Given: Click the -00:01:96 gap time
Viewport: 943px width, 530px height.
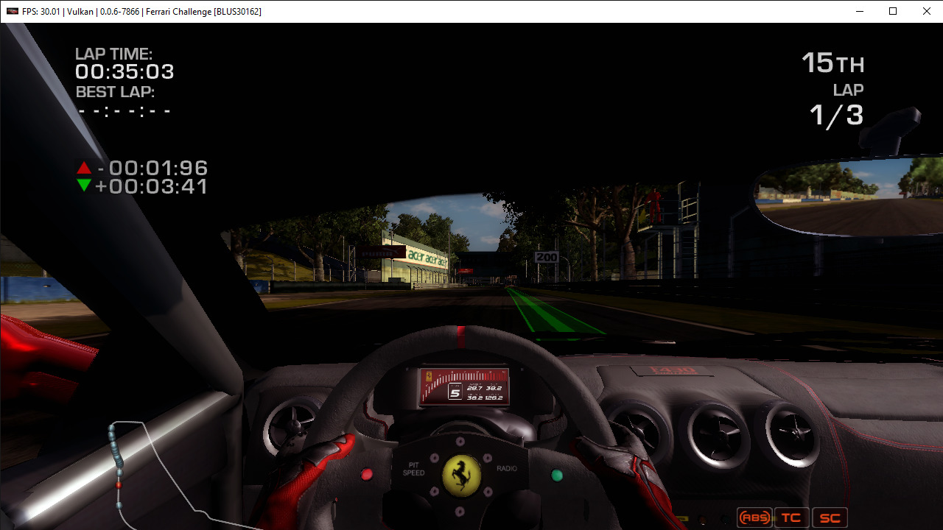Looking at the screenshot, I should [x=153, y=168].
